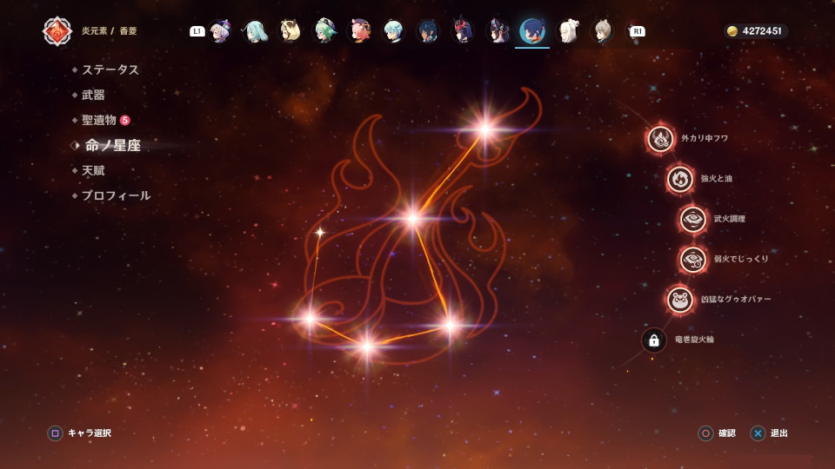This screenshot has height=469, width=835.
Task: Click the 竜巻旋火輪 label text
Action: pos(694,340)
